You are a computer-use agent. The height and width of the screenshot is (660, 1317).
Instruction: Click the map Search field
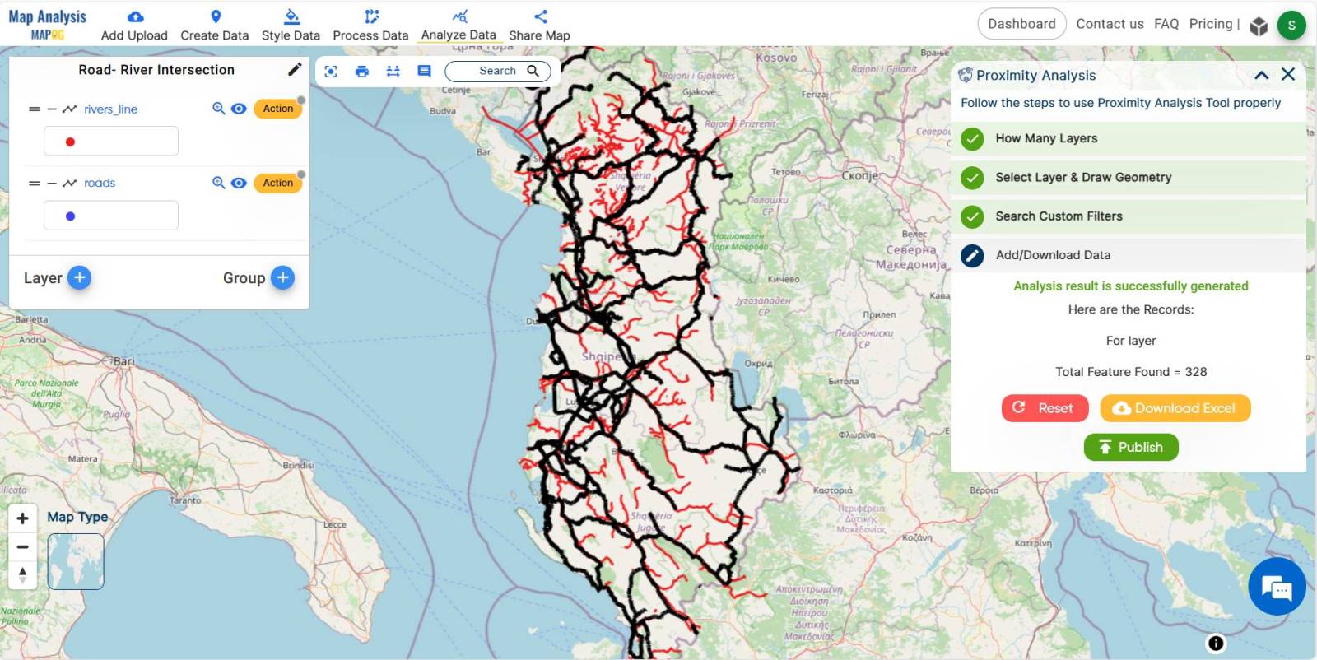coord(498,72)
